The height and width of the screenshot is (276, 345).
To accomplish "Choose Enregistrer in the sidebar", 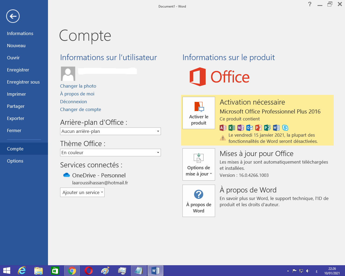I will 24,70.
